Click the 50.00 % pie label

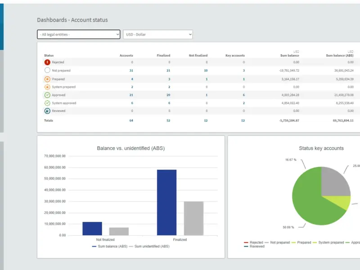pyautogui.click(x=288, y=227)
